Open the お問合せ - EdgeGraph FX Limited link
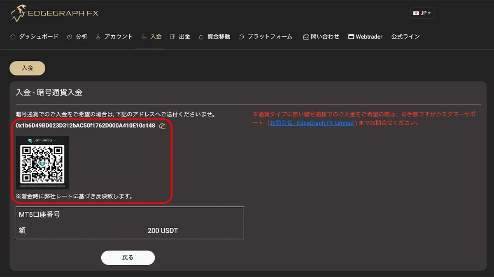This screenshot has height=277, width=494. (x=312, y=123)
